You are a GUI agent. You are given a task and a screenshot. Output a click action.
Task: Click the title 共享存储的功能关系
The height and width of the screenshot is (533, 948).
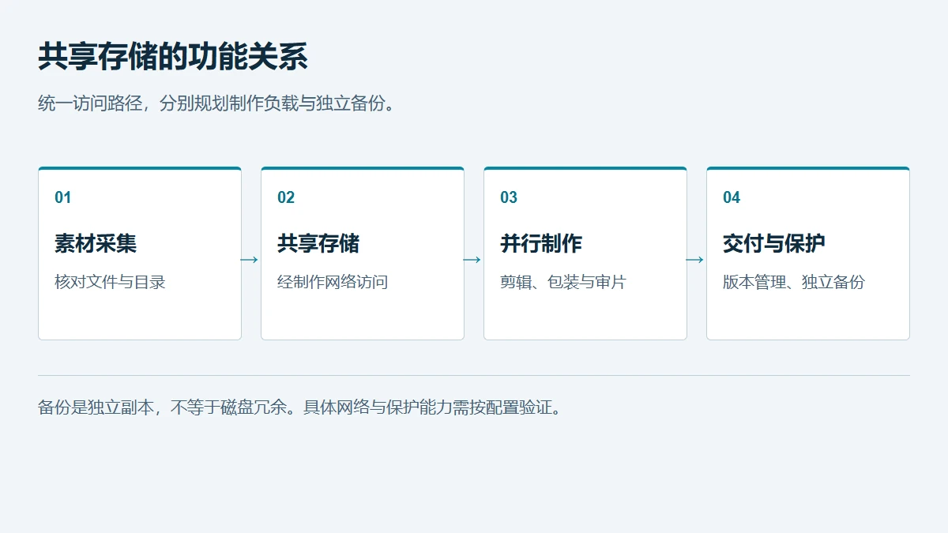(173, 58)
